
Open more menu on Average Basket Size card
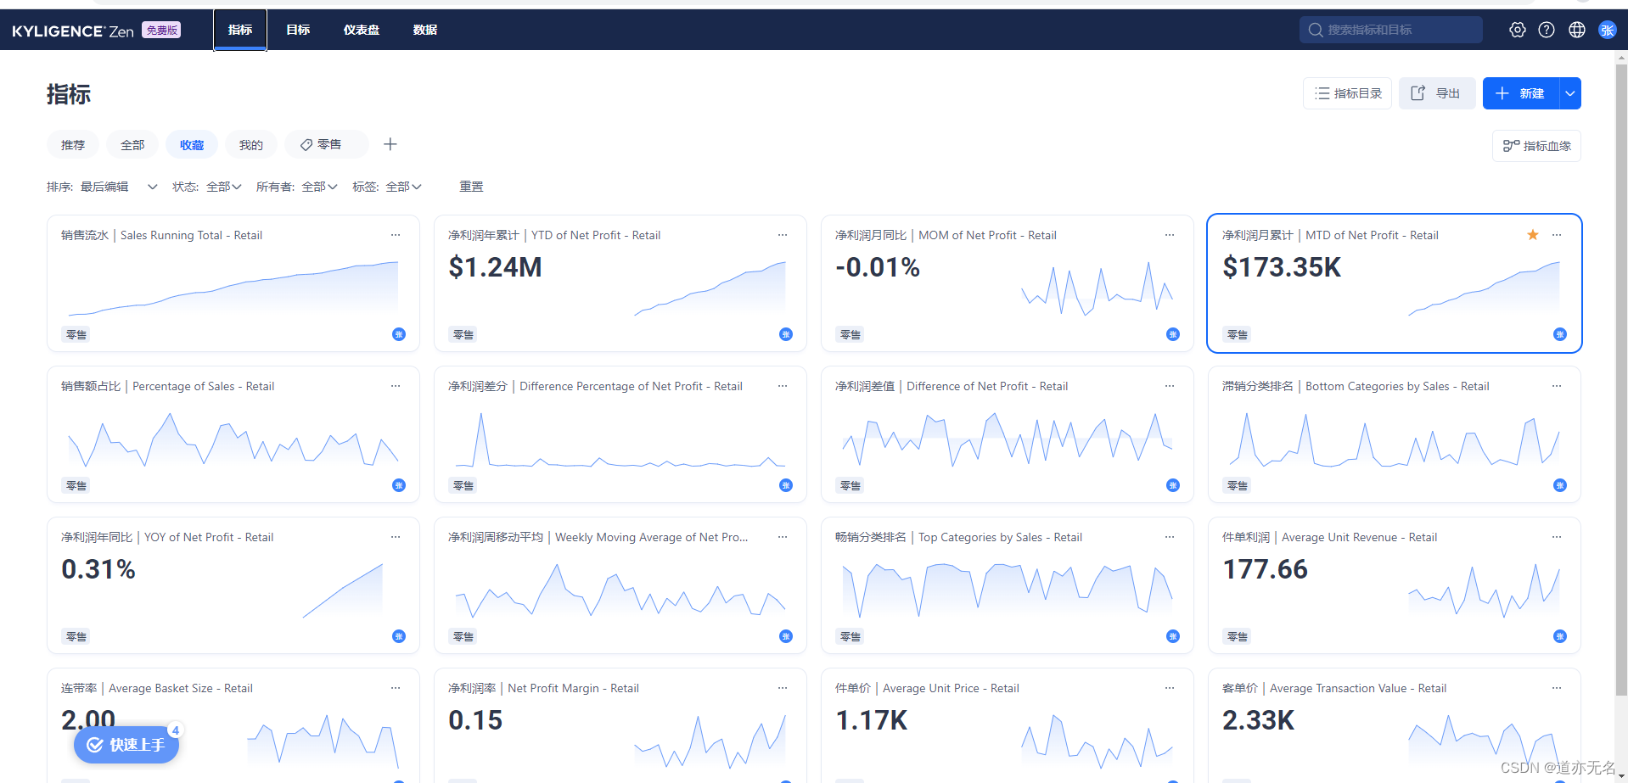pos(396,688)
